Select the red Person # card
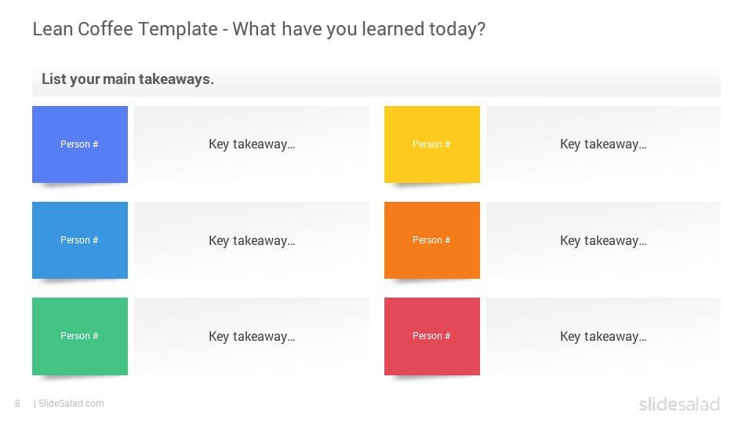 [431, 336]
